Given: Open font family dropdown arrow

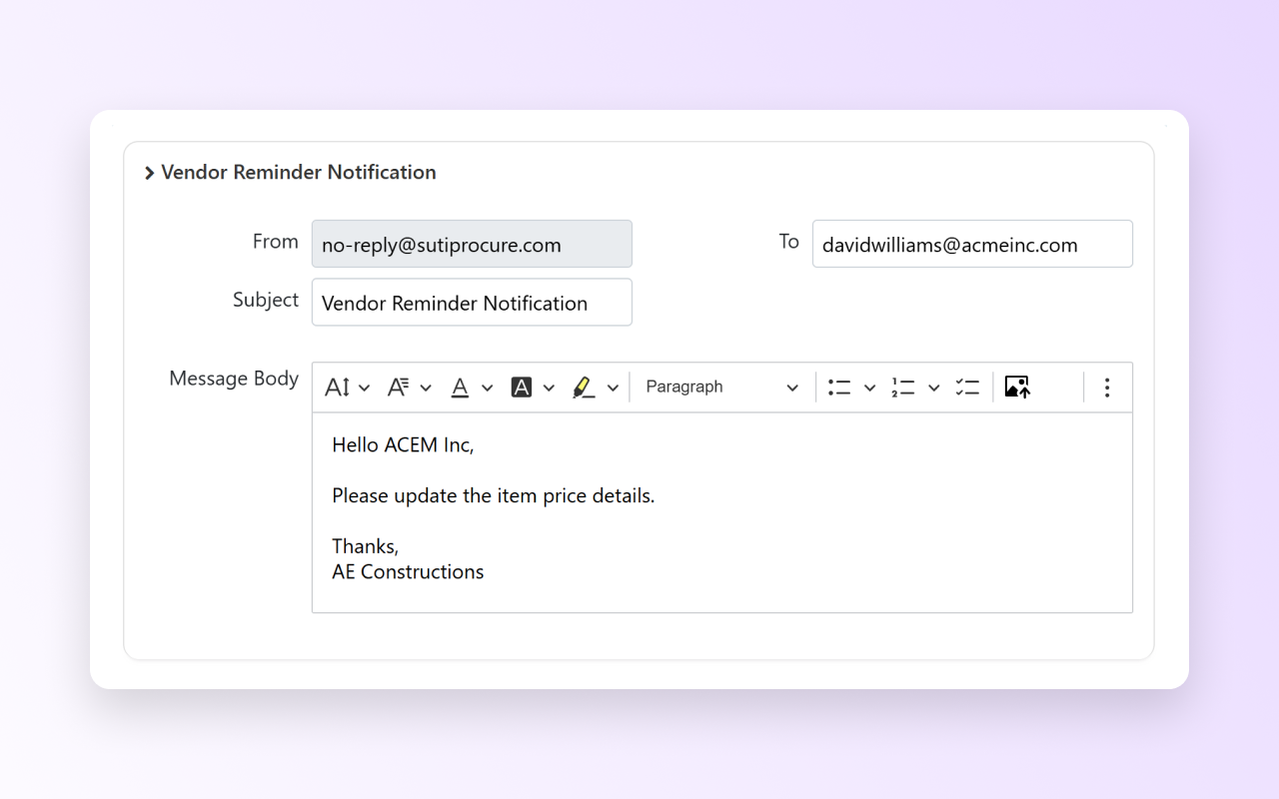Looking at the screenshot, I should pos(426,388).
